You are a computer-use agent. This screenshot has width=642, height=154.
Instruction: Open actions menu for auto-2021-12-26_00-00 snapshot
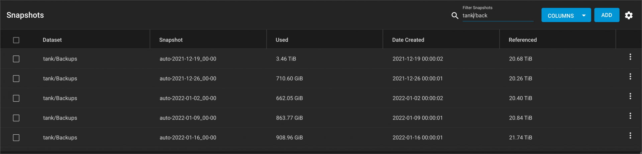click(x=630, y=76)
